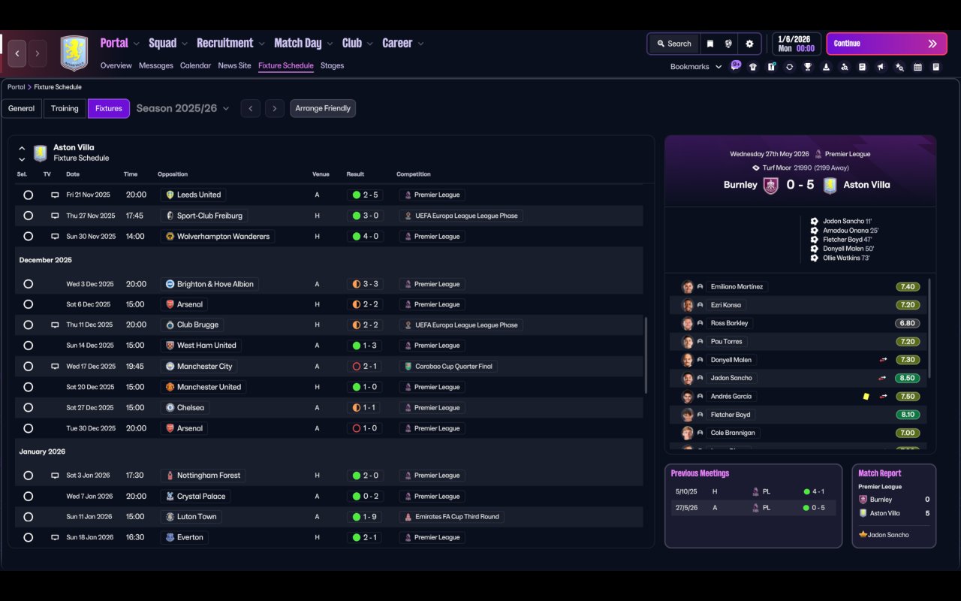
Task: Select the Brighton & Hove Albion fixture radio
Action: click(28, 284)
